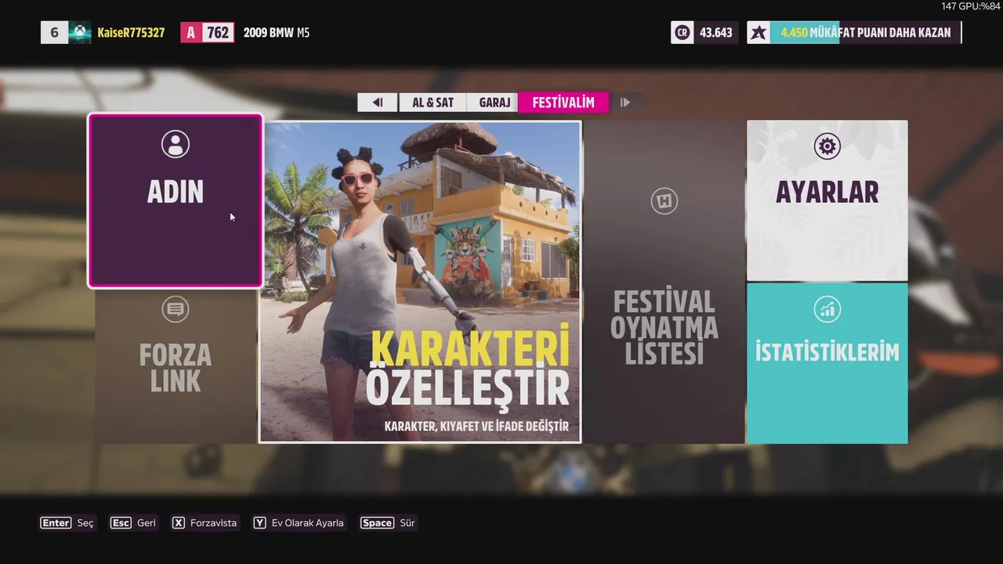
Task: Click the gamertag KaiseR775327
Action: pyautogui.click(x=131, y=33)
